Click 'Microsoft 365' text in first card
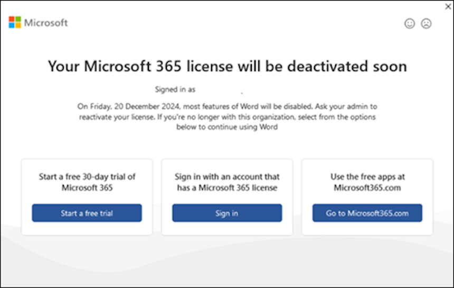This screenshot has height=288, width=454. click(x=87, y=188)
